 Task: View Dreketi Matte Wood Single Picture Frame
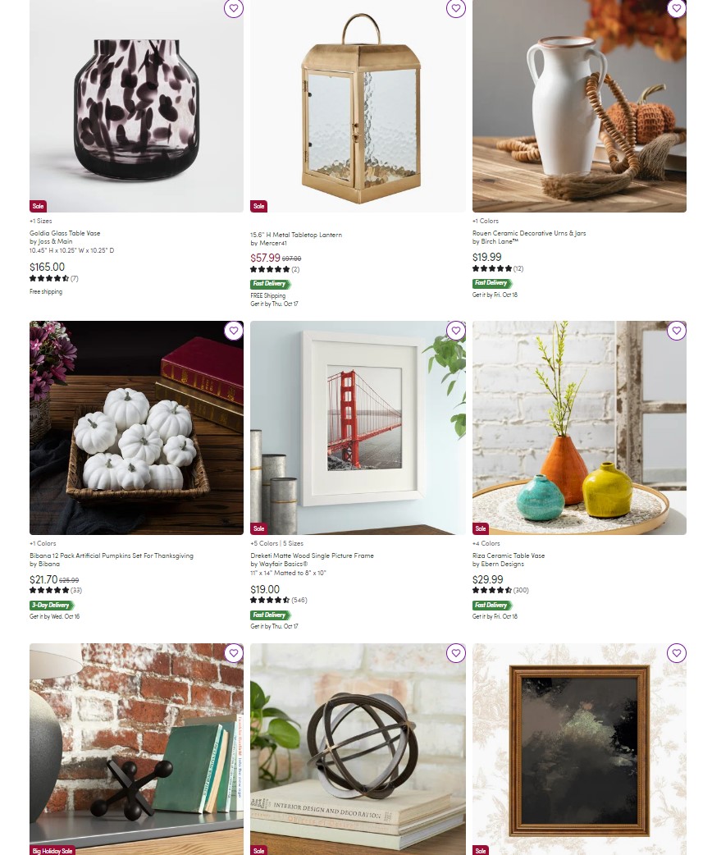click(312, 556)
